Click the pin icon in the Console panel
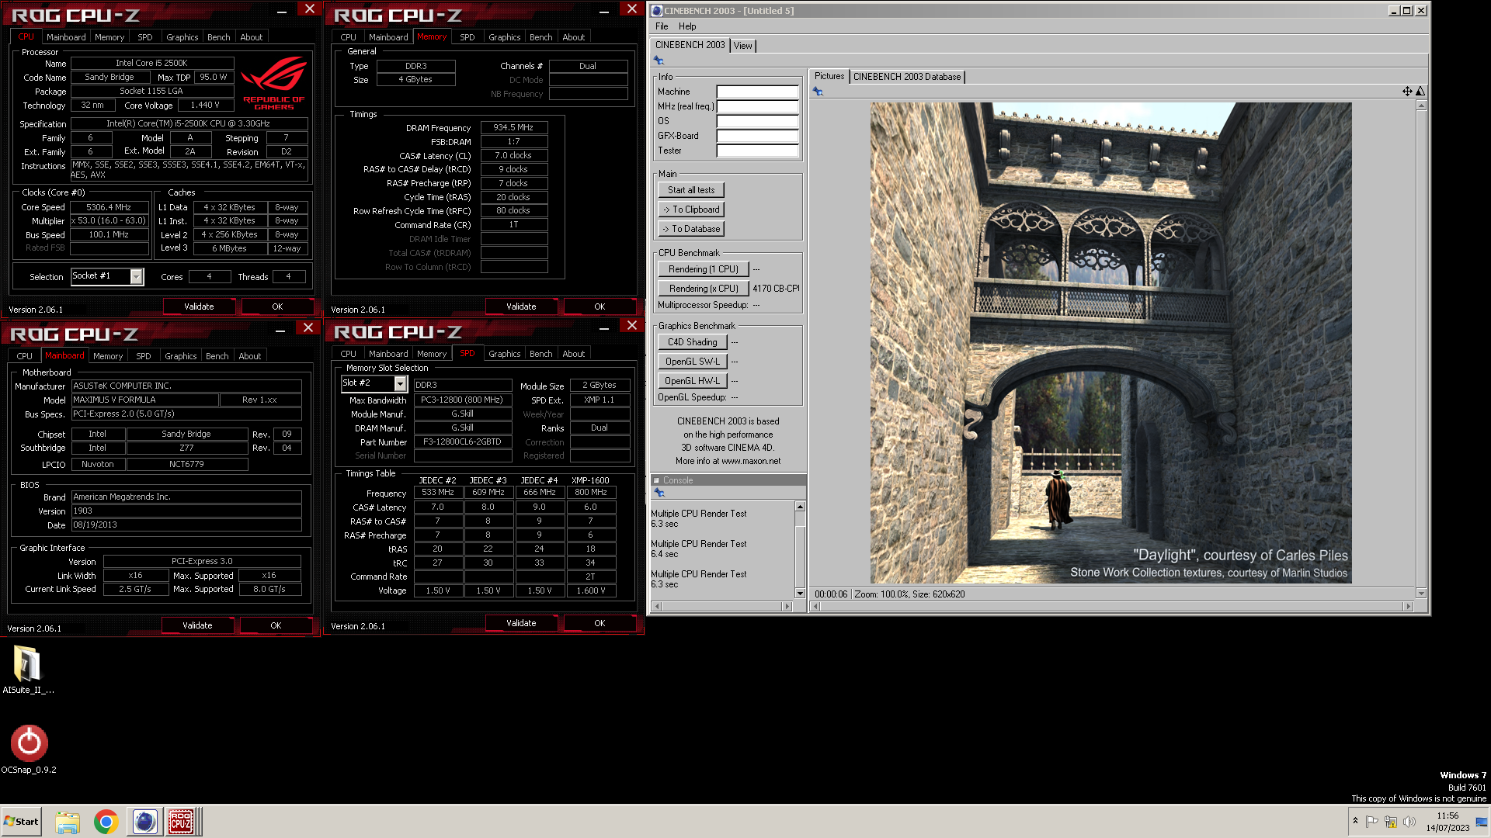Image resolution: width=1491 pixels, height=838 pixels. click(x=659, y=493)
